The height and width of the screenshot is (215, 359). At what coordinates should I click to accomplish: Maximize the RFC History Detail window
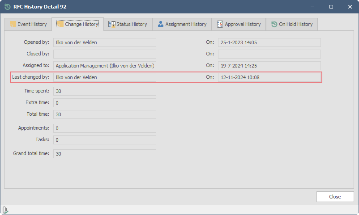tap(331, 7)
